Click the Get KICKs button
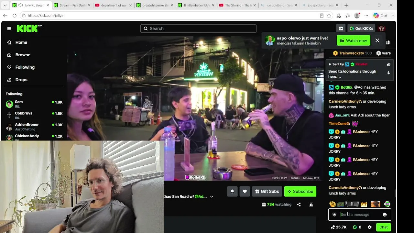The image size is (414, 233). pos(361,28)
